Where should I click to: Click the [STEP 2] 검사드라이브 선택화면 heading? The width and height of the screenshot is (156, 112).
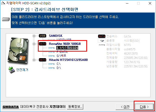(x=45, y=10)
